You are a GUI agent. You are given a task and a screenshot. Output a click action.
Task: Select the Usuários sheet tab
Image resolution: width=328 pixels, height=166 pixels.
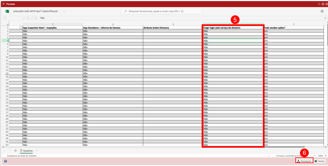[27, 151]
